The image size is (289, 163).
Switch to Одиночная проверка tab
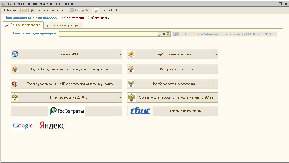coord(23,25)
